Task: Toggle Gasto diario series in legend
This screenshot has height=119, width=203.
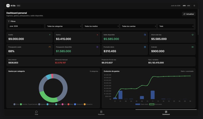Action: coord(142,104)
